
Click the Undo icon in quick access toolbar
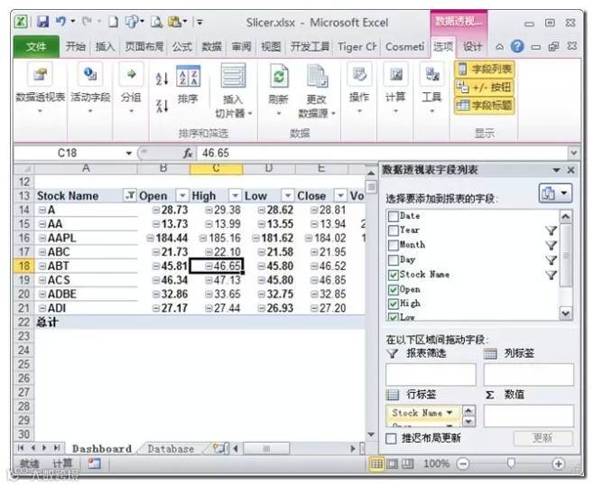tap(61, 22)
